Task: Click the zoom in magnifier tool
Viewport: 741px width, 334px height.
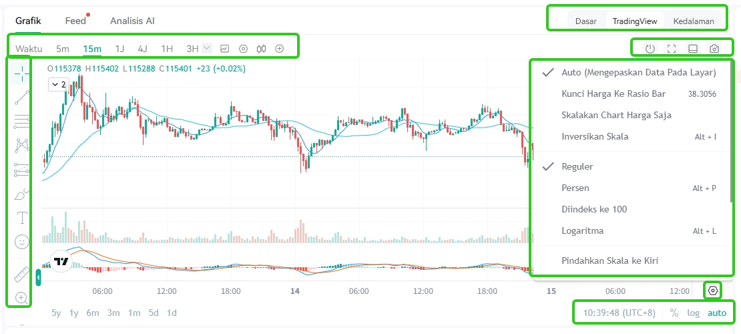Action: 22,297
